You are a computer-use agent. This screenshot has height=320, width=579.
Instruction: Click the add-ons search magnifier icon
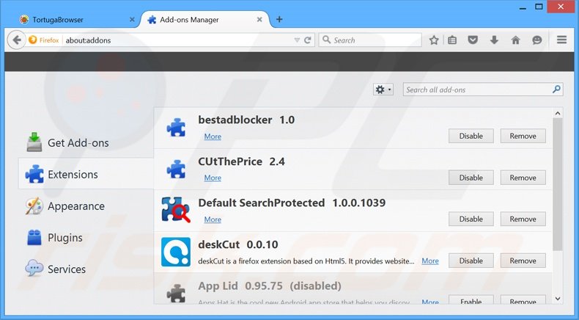click(x=556, y=89)
